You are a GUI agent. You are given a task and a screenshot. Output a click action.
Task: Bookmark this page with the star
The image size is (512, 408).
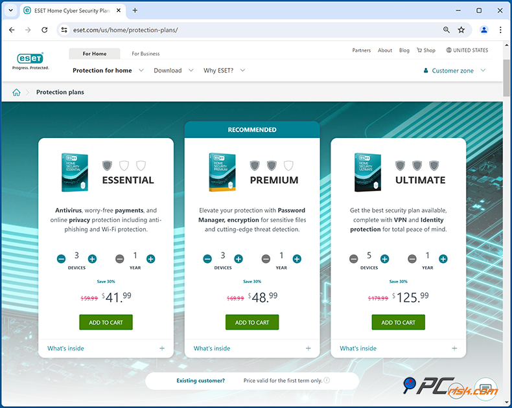coord(461,30)
